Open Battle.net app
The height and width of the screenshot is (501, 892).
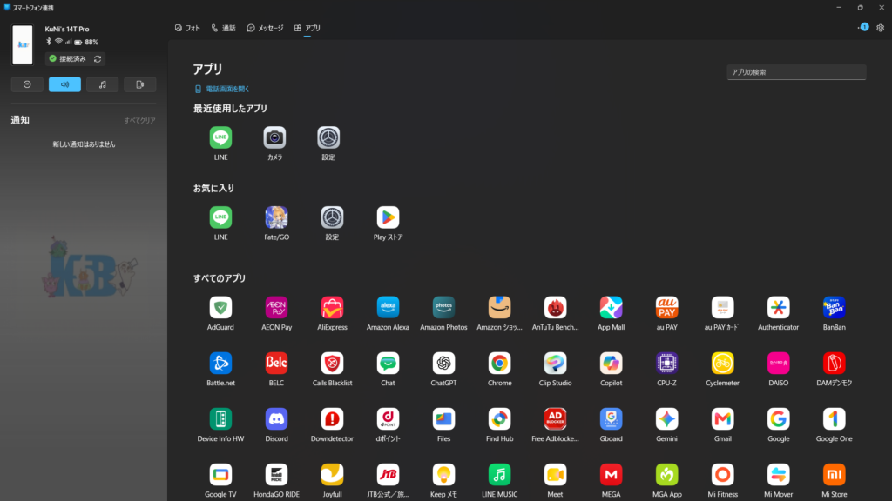pyautogui.click(x=220, y=363)
